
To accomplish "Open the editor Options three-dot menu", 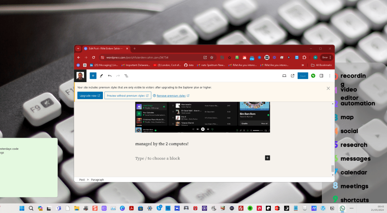I will point(329,76).
